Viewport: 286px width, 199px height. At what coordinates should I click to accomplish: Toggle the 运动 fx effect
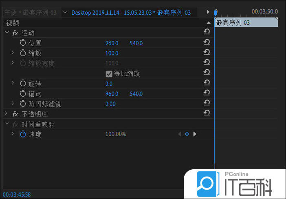(x=15, y=33)
